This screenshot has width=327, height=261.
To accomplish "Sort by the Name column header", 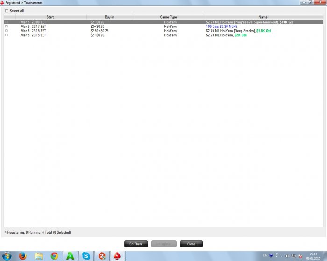I will click(263, 17).
